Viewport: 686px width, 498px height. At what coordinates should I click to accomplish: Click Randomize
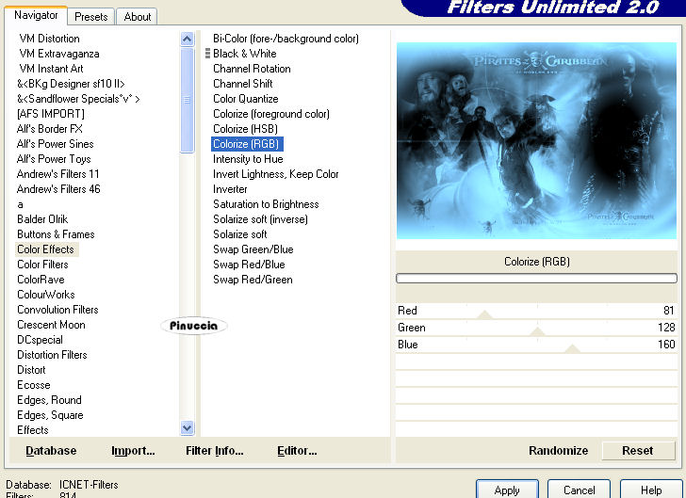(558, 451)
